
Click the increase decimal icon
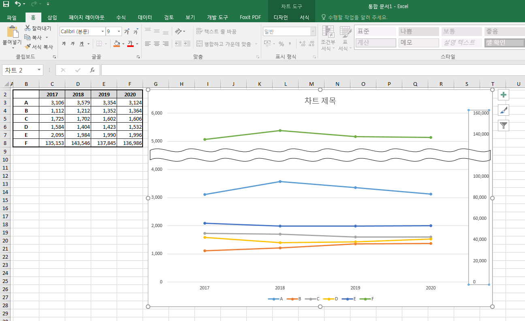click(x=302, y=43)
